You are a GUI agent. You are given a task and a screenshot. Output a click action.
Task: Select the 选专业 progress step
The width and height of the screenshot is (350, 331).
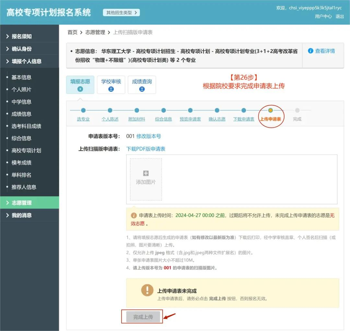(x=83, y=119)
